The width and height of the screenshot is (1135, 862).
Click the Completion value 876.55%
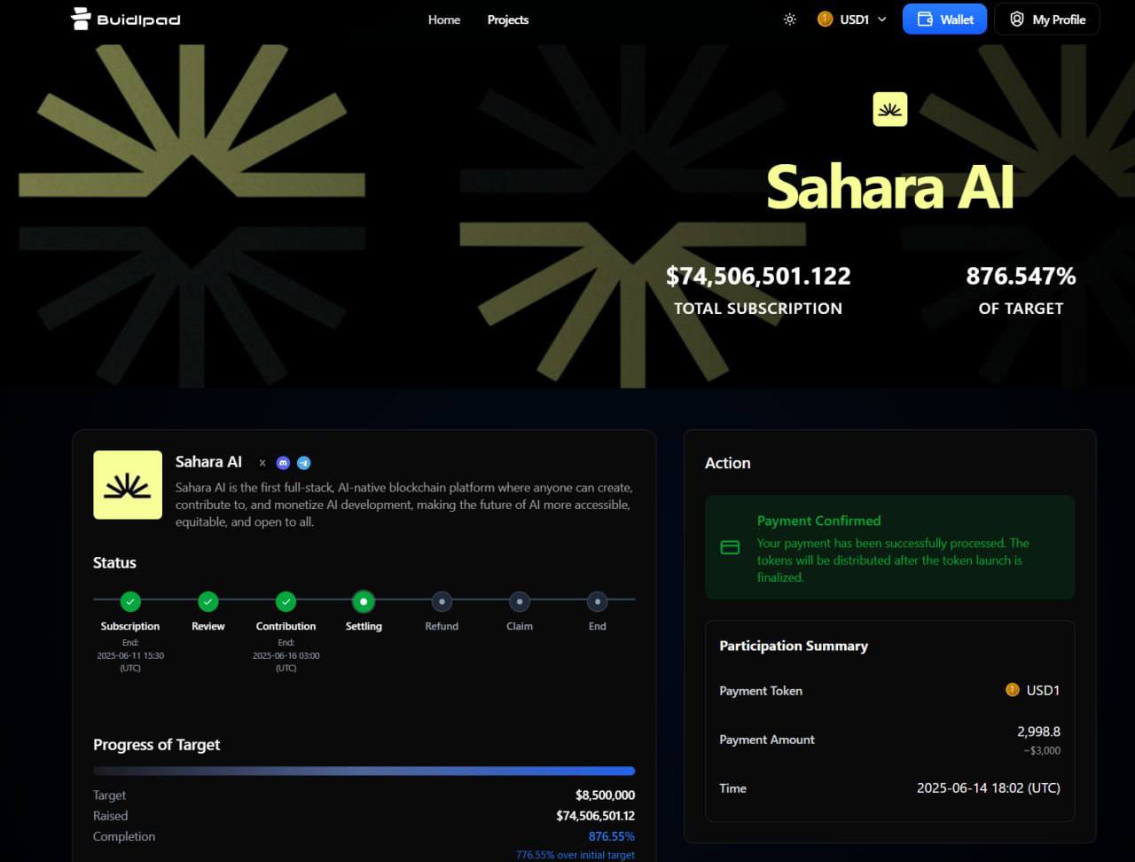(612, 836)
